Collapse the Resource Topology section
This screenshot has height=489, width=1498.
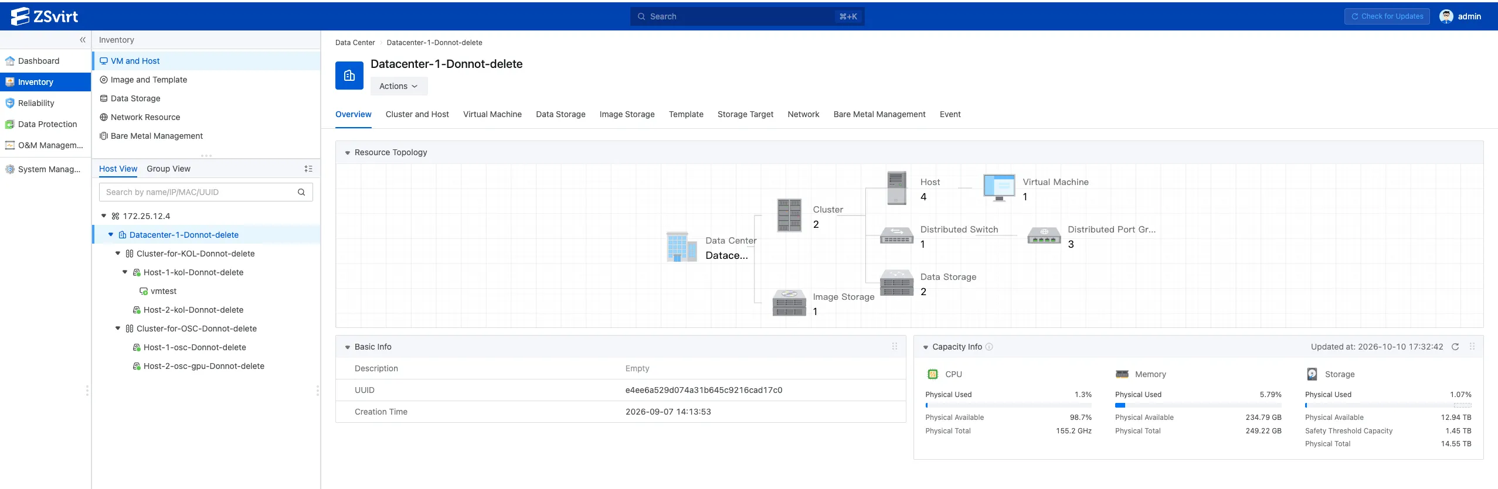[x=348, y=153]
